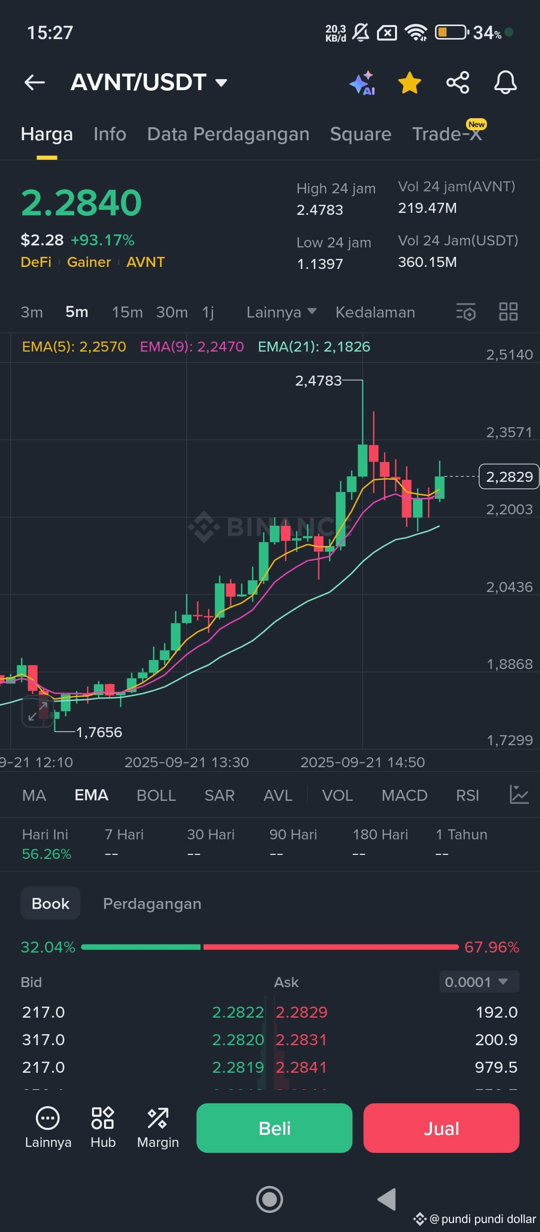The height and width of the screenshot is (1232, 540).
Task: Tap the red Jual button
Action: pyautogui.click(x=441, y=1128)
